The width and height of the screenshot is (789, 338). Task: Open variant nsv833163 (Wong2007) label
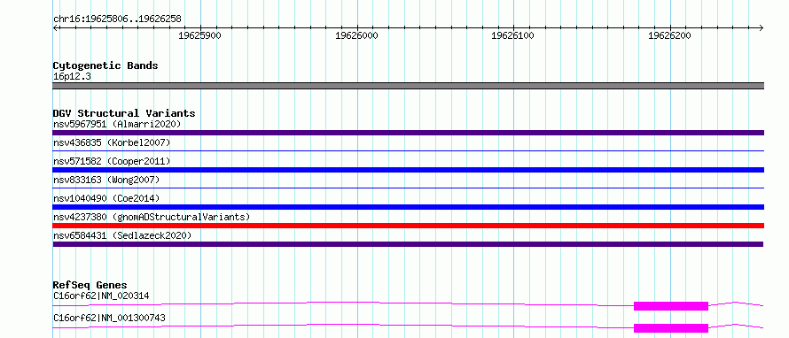[x=106, y=180]
